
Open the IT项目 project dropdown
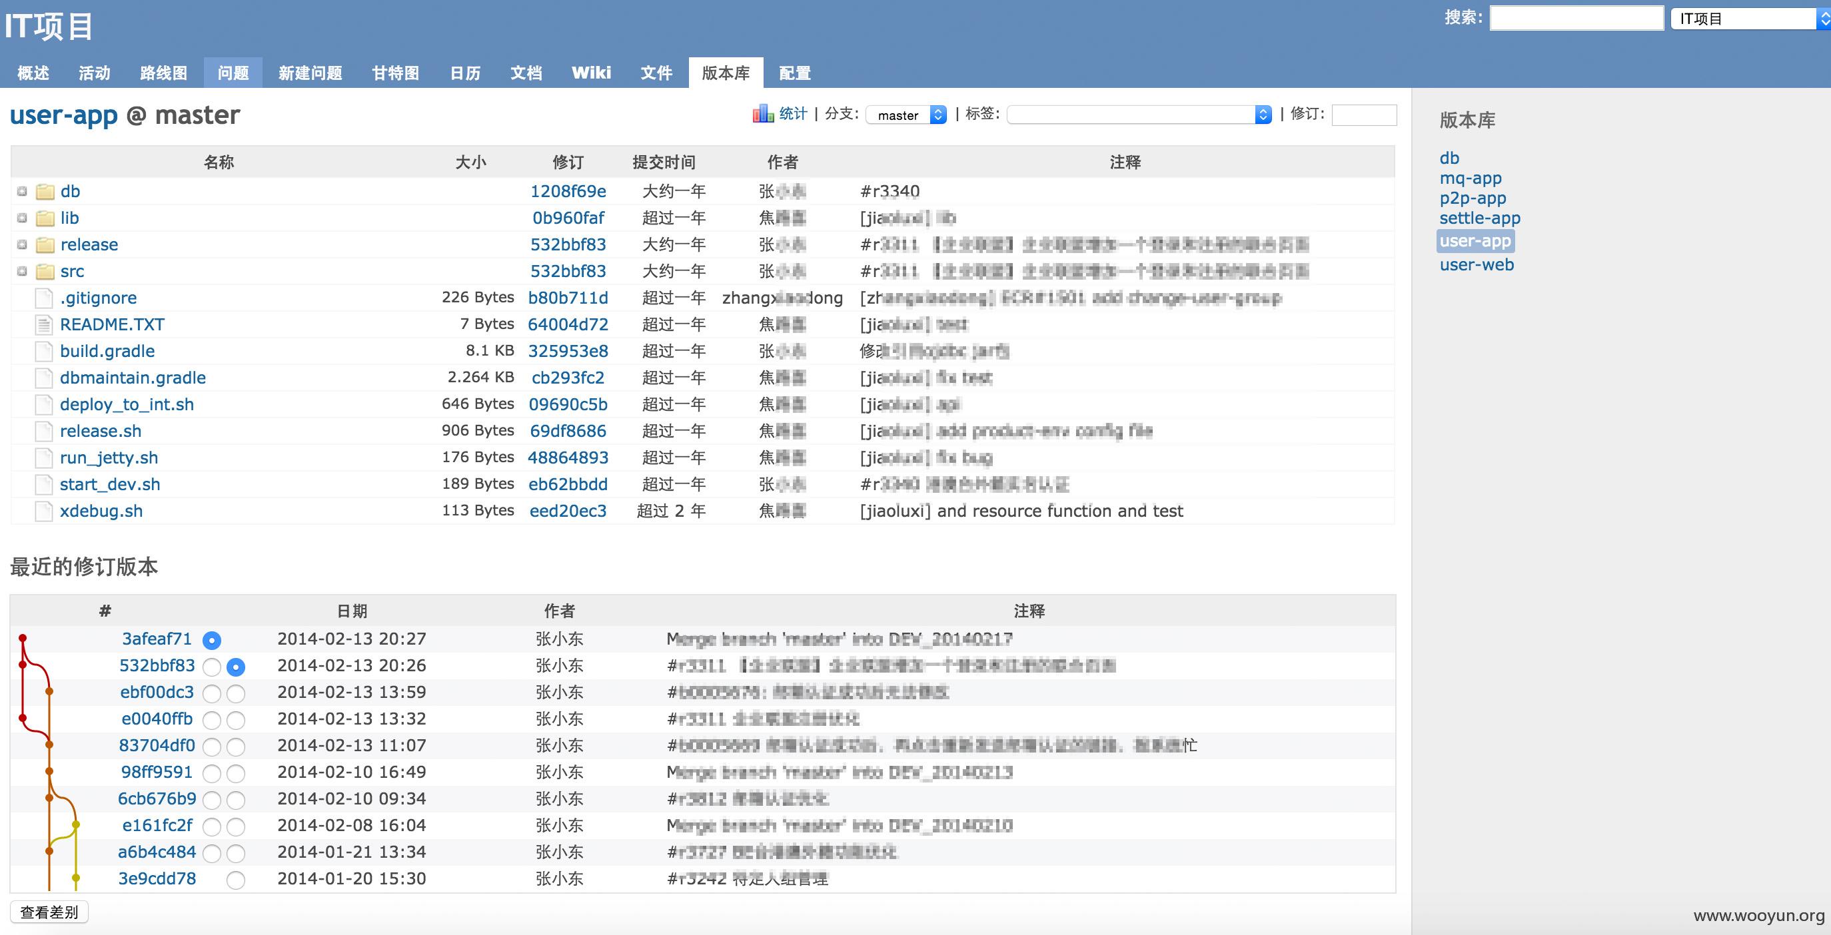pos(1750,19)
